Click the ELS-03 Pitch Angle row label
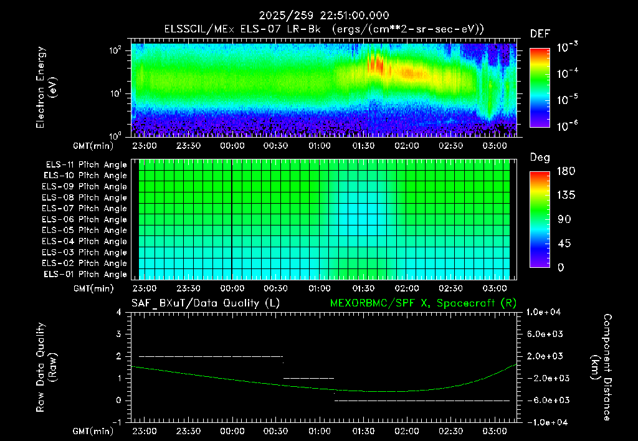The image size is (638, 441). (85, 252)
